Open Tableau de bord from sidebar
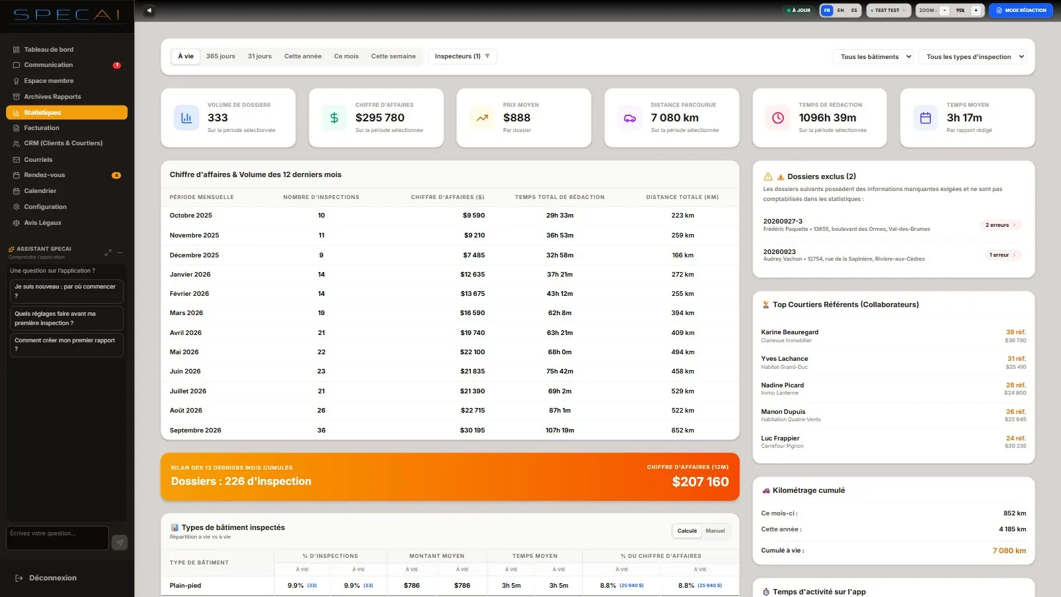Screen dimensions: 1061x597 pos(66,50)
